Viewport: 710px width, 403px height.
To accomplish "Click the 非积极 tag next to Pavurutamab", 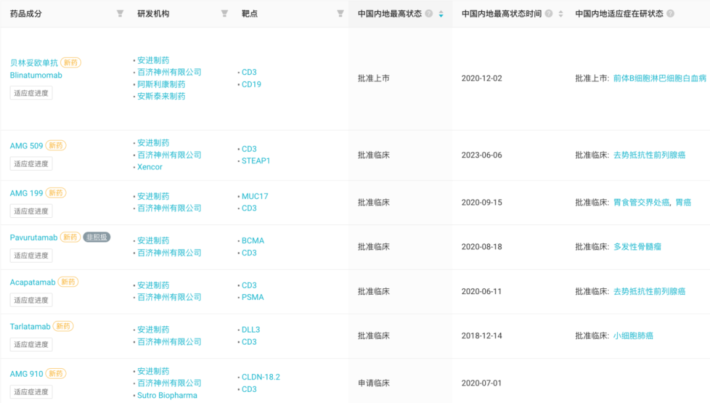I will pos(97,238).
